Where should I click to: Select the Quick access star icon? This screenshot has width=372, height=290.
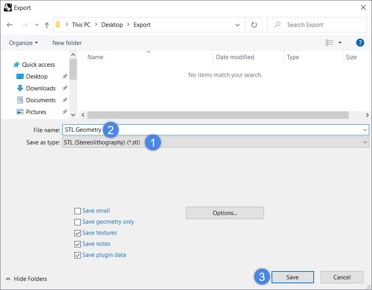17,64
